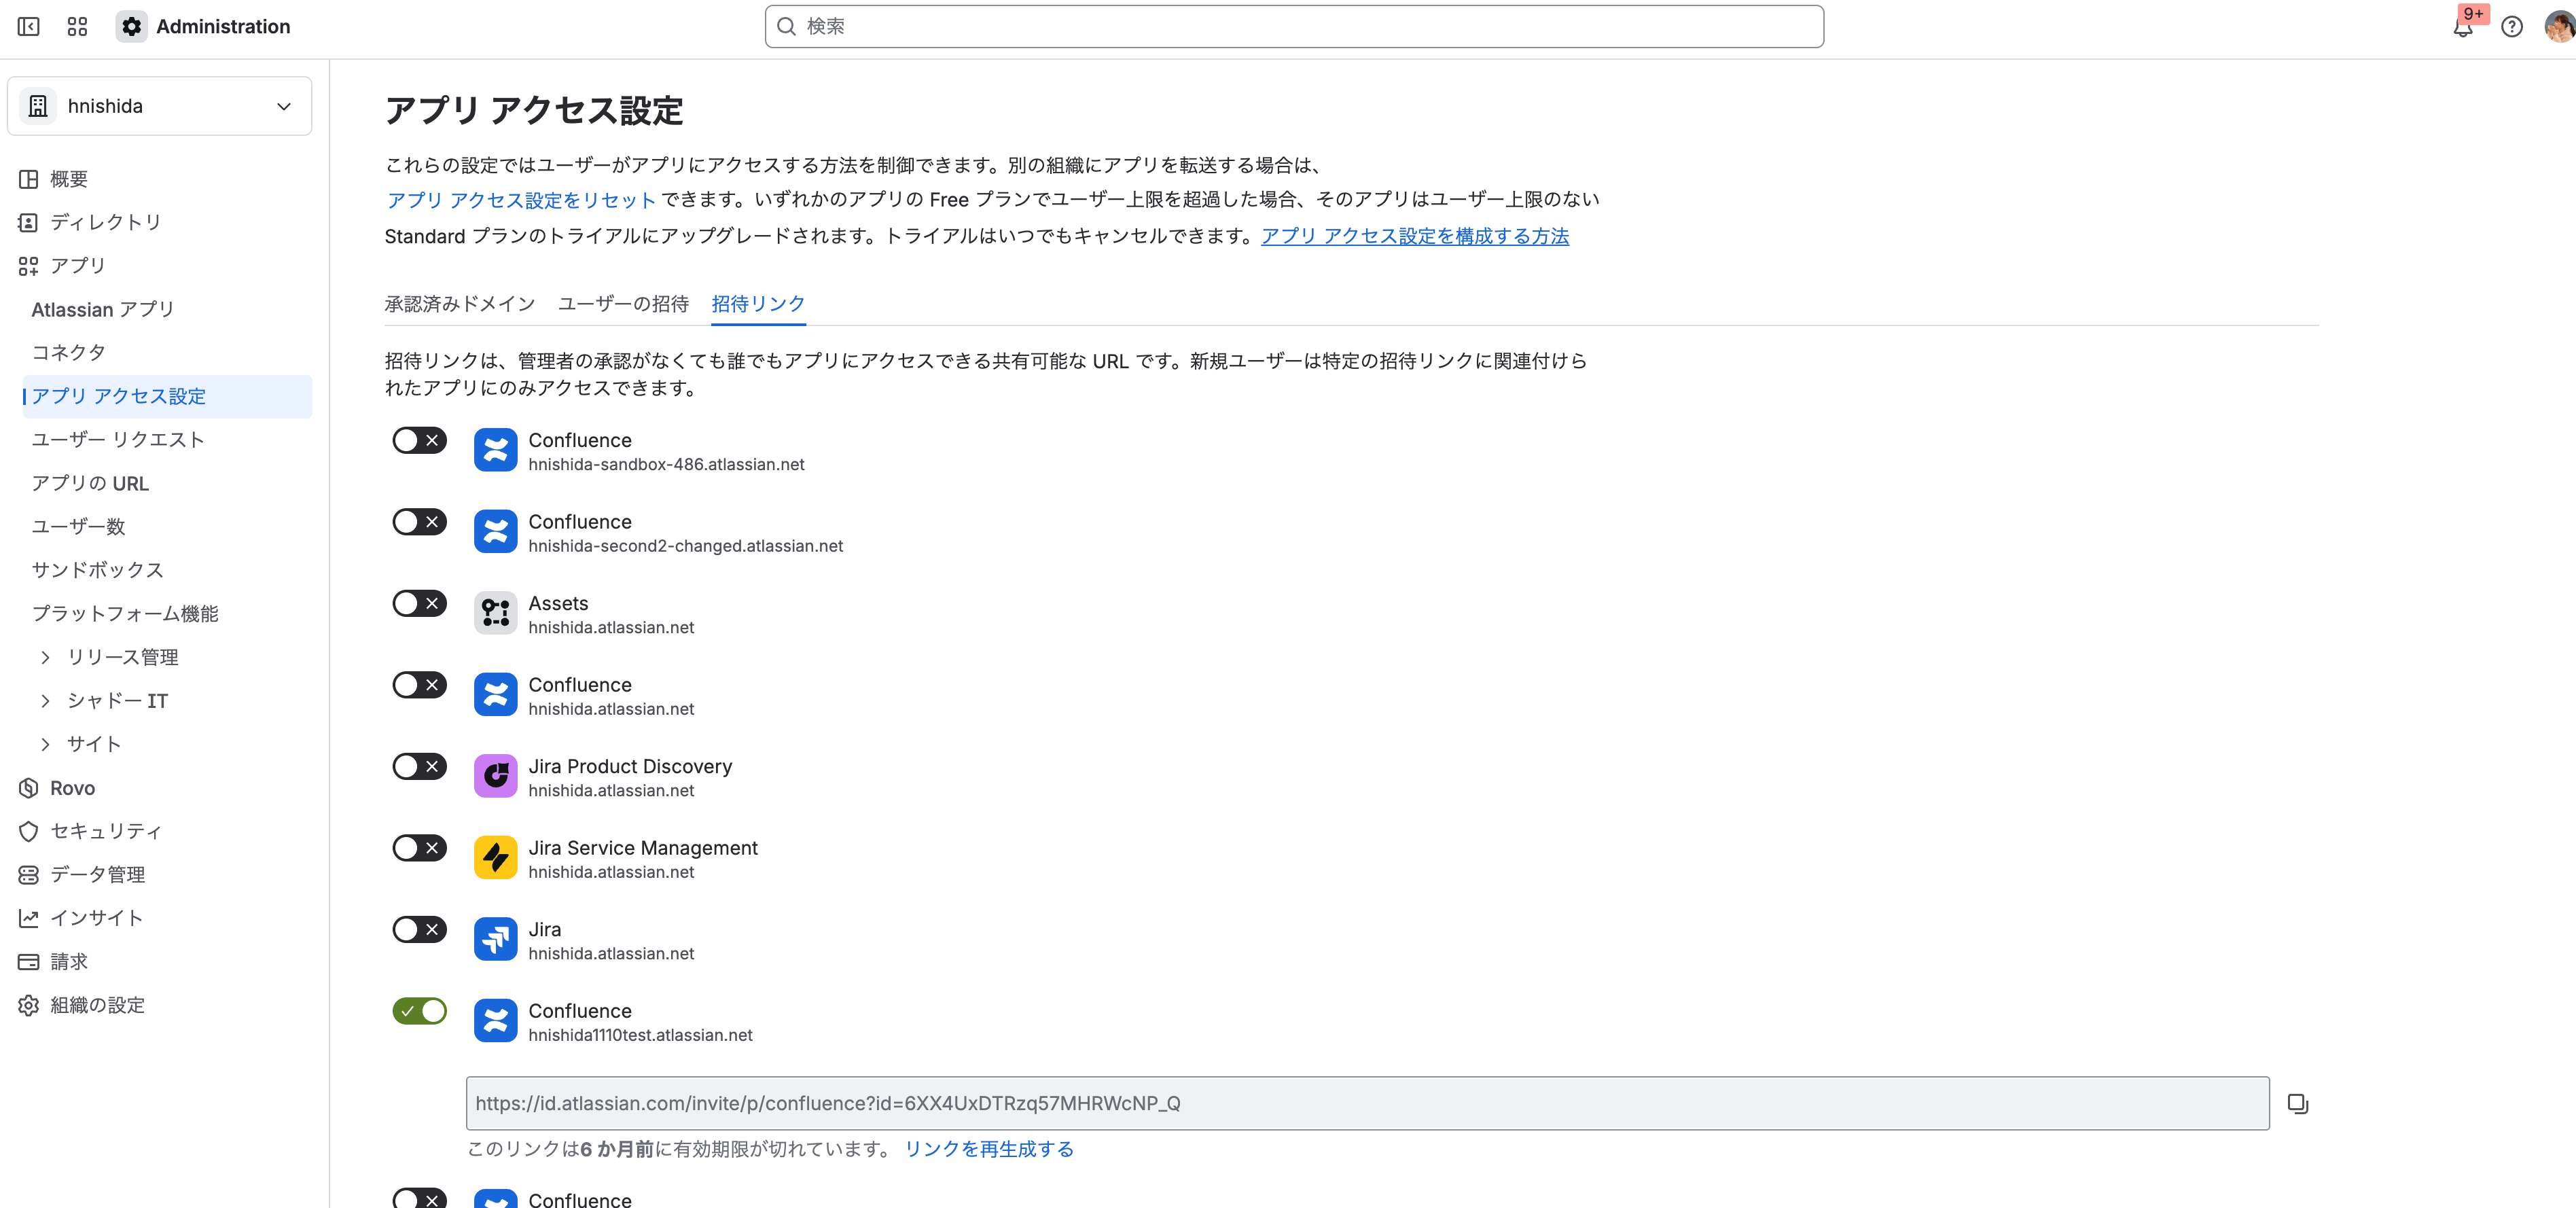Open the app switcher grid icon
The image size is (2576, 1208).
[78, 27]
